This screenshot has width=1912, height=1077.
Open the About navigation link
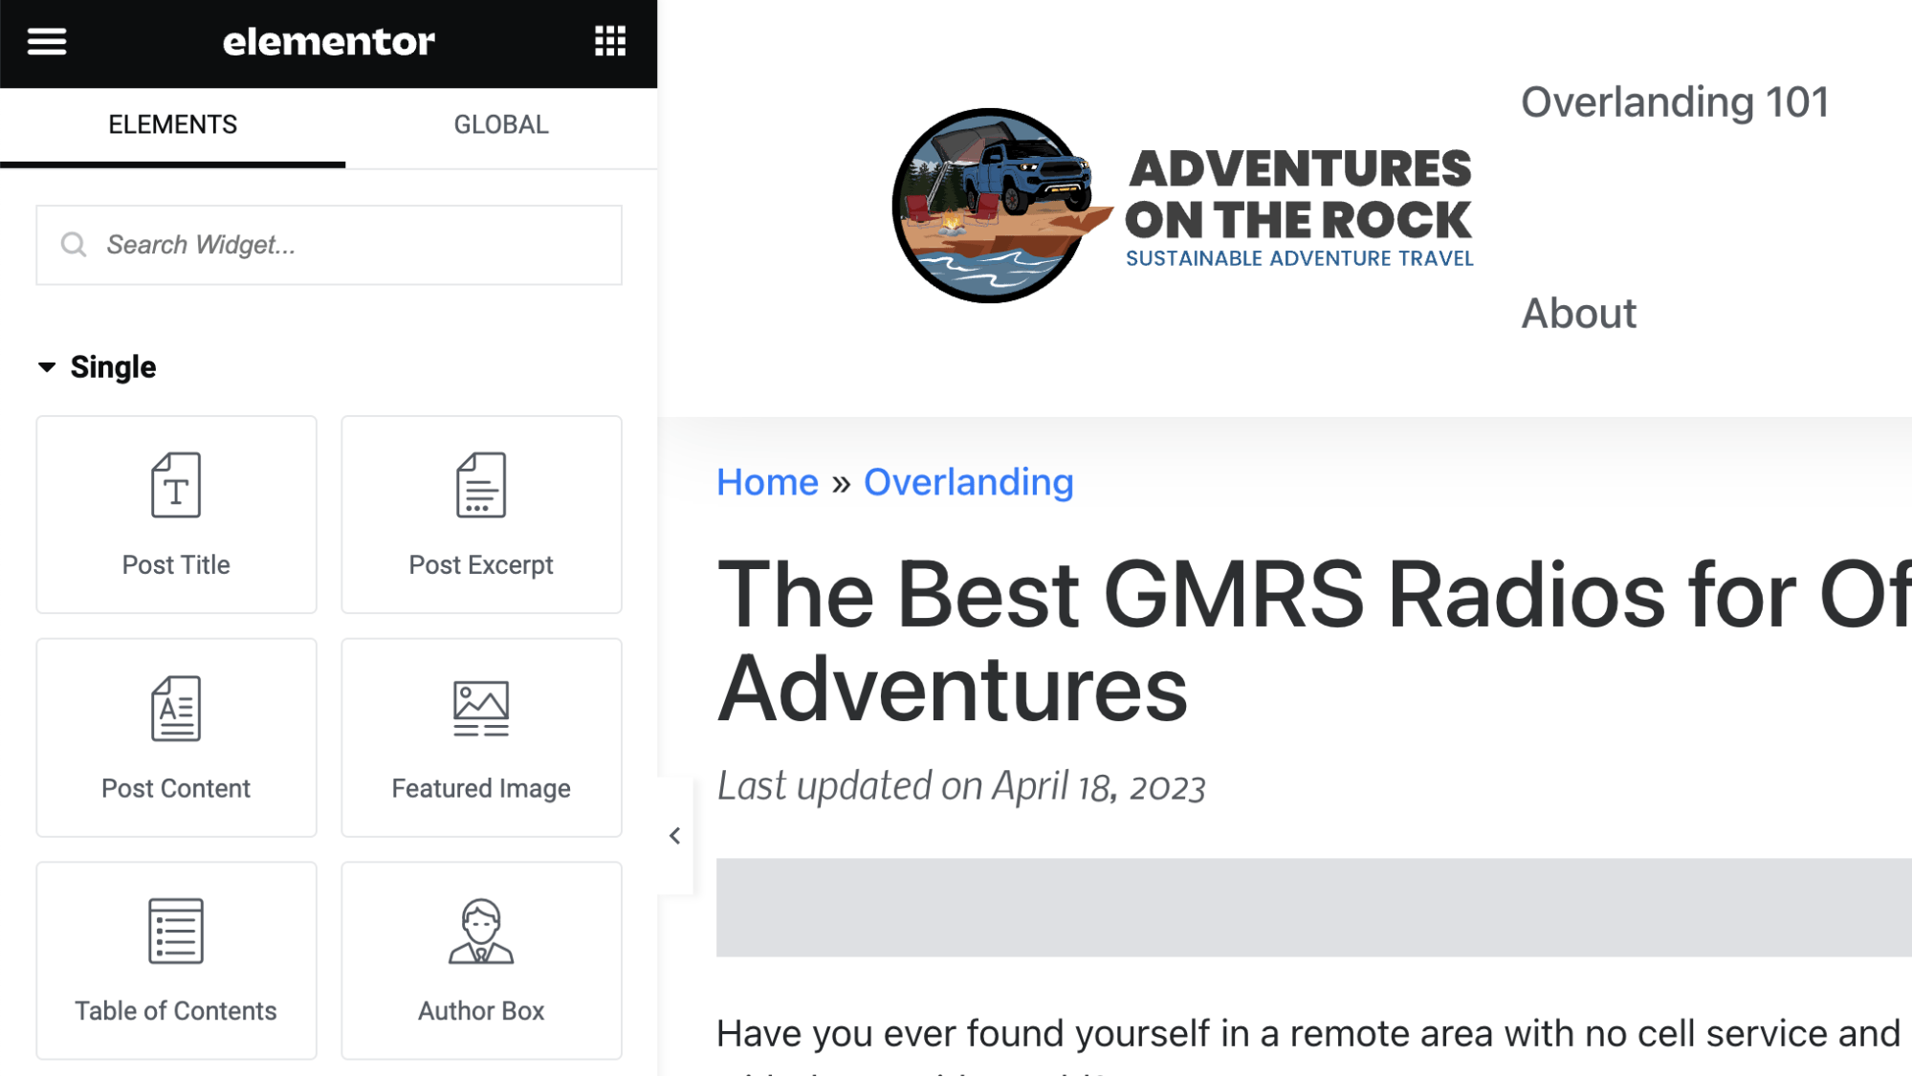coord(1577,311)
